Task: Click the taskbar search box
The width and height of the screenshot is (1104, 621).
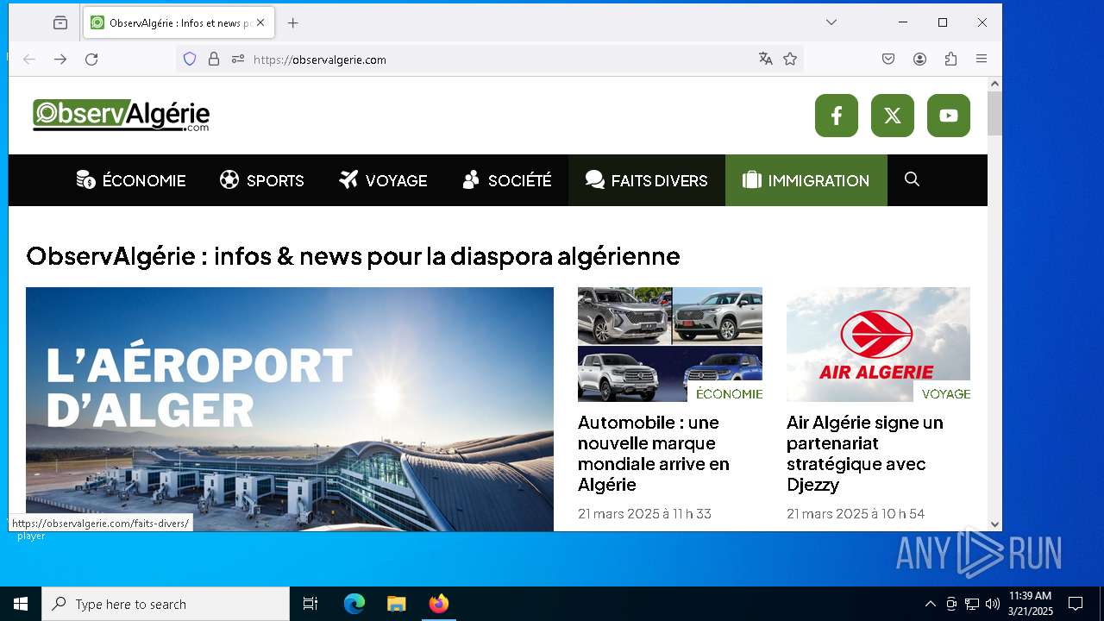Action: (166, 604)
